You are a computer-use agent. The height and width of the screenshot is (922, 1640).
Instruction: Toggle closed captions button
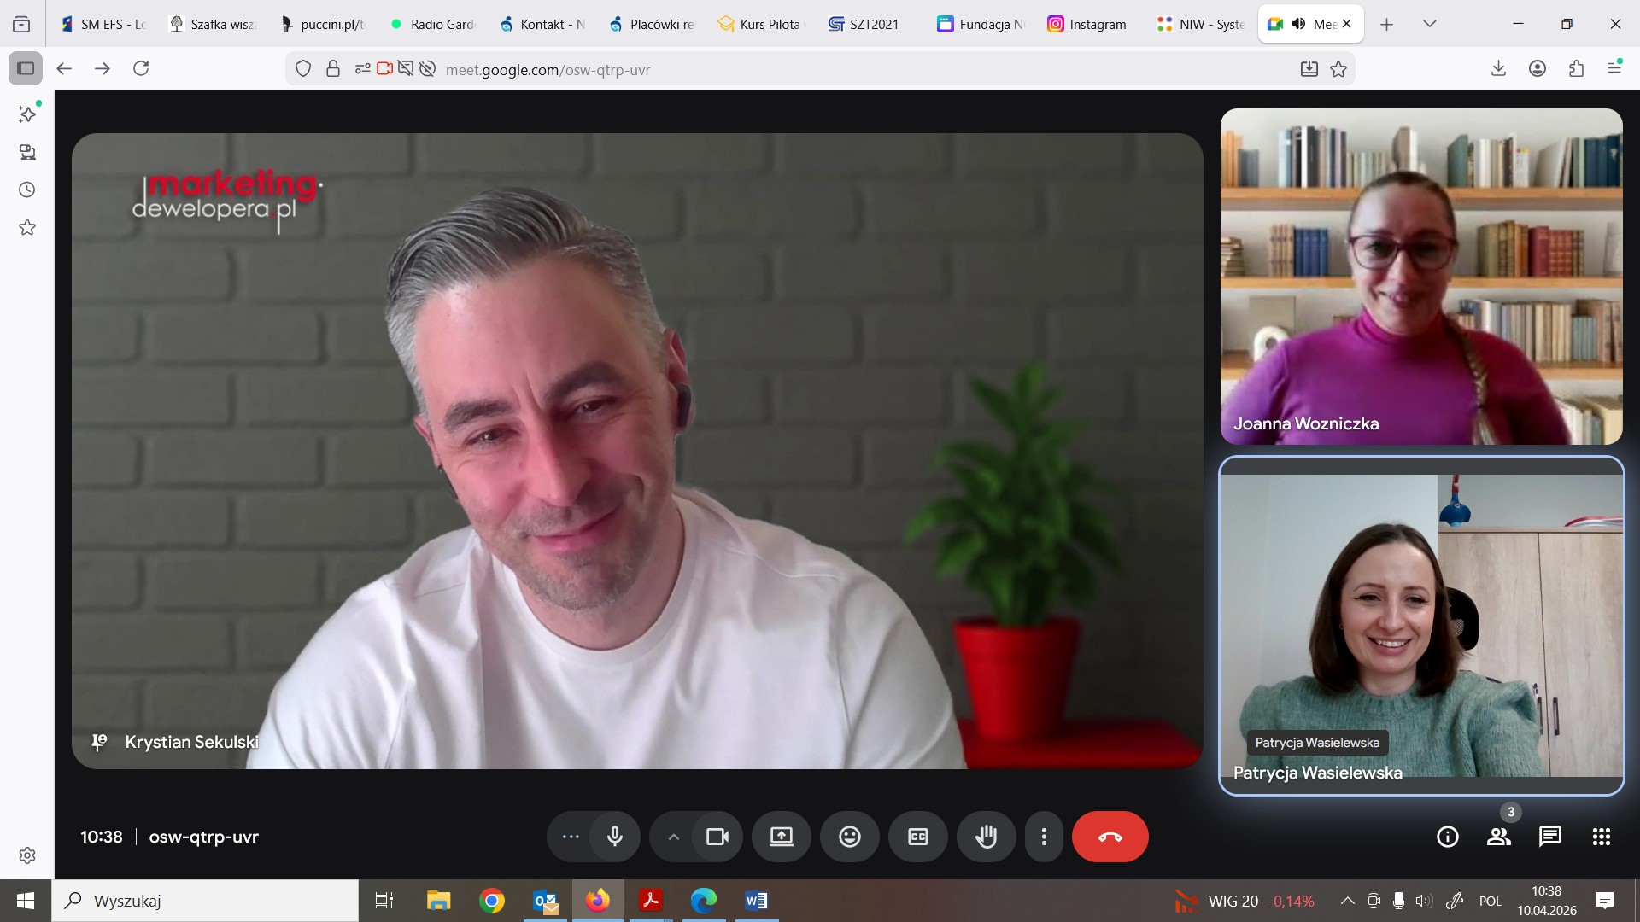pyautogui.click(x=917, y=837)
